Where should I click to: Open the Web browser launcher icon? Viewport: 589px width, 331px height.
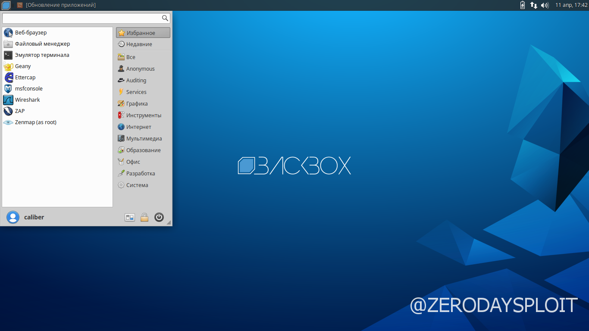[8, 33]
